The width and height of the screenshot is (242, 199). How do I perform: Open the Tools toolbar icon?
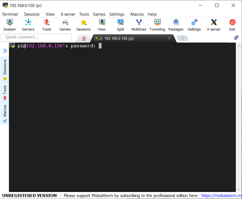(47, 25)
